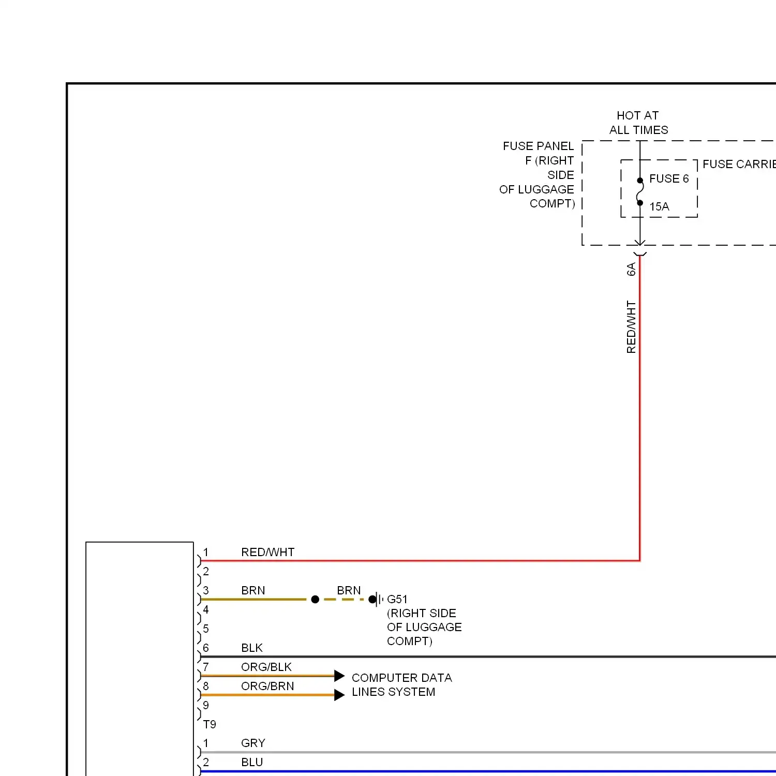Click the ORG/BLK wire label
This screenshot has height=776, width=776.
tap(266, 667)
